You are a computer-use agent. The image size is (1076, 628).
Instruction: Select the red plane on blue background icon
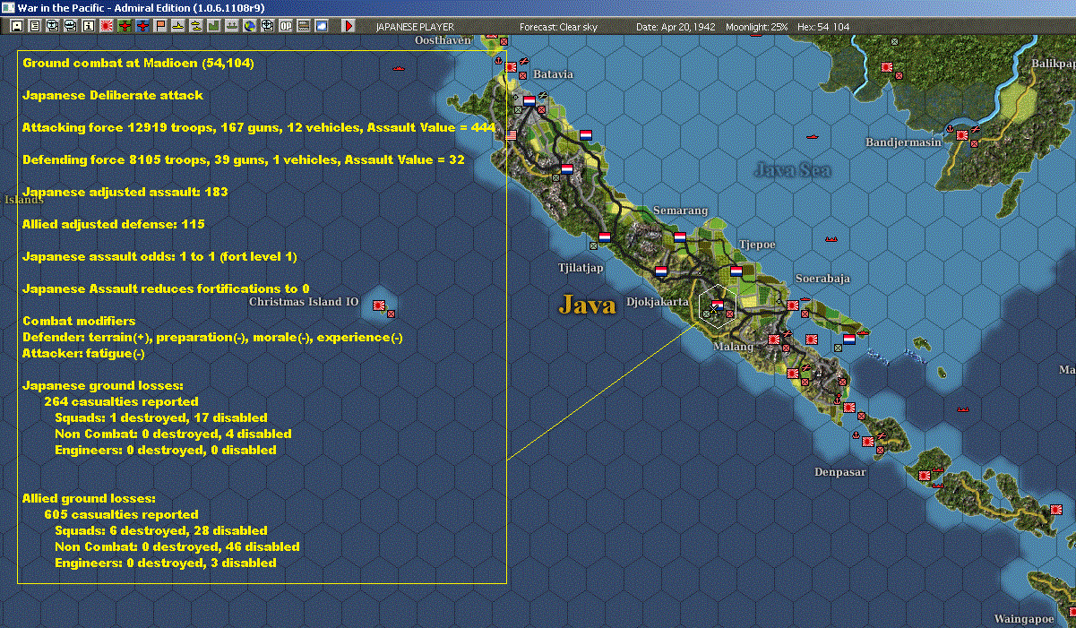tap(143, 26)
